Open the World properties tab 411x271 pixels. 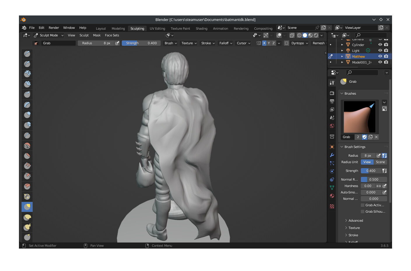(332, 126)
